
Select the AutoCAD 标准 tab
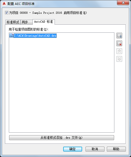coord(43,22)
